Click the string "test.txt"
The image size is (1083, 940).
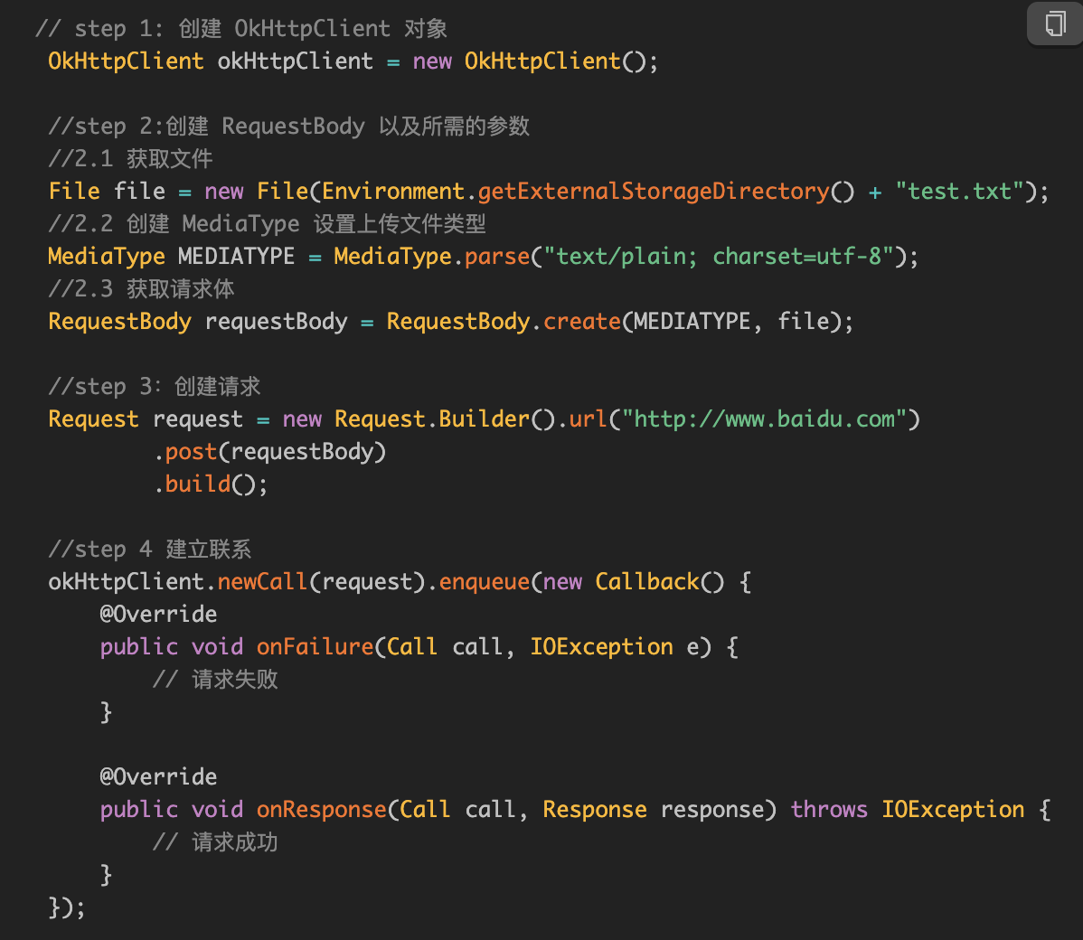pyautogui.click(x=959, y=192)
